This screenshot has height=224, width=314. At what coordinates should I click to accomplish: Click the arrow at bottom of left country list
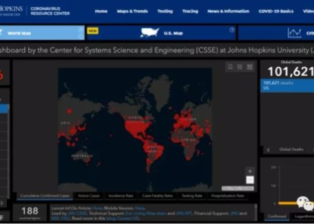click(2, 203)
